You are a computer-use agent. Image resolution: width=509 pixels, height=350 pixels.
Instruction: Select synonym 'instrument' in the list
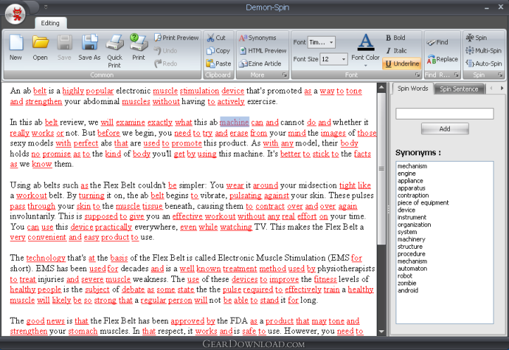(x=412, y=217)
